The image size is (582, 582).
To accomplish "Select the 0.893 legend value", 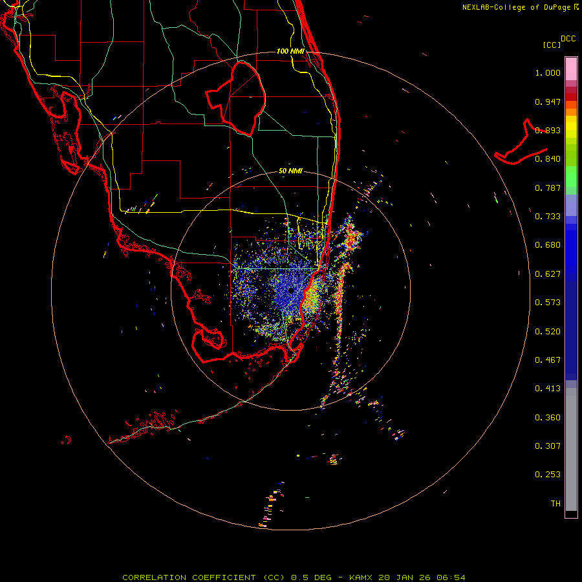I will coord(548,130).
